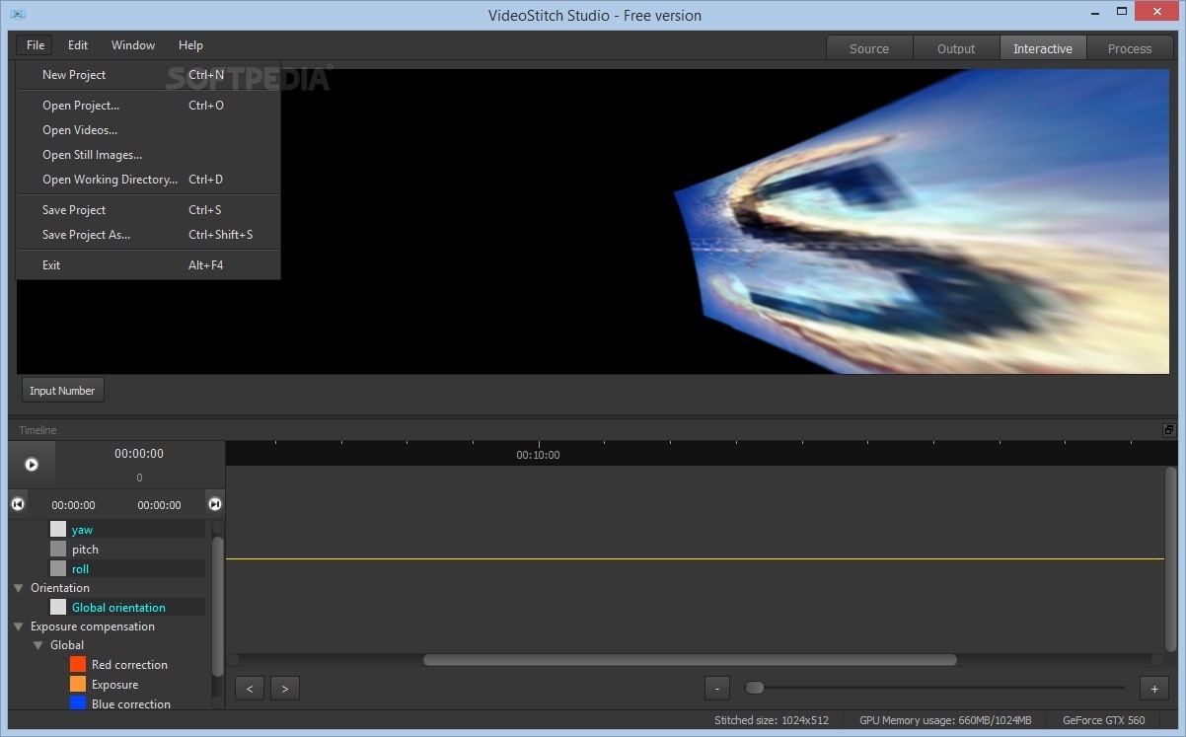Click the VideoStitch app icon in the title bar
Screen dimensions: 1186x737
(18, 14)
